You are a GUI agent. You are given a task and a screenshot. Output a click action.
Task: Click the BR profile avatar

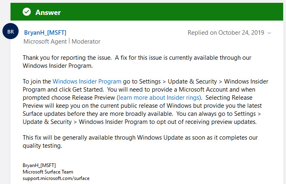click(x=11, y=31)
